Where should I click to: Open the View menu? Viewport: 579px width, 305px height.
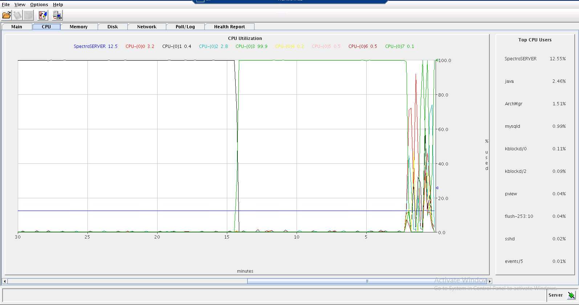click(20, 5)
